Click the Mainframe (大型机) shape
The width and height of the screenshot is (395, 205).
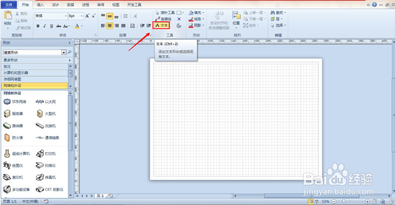click(46, 114)
